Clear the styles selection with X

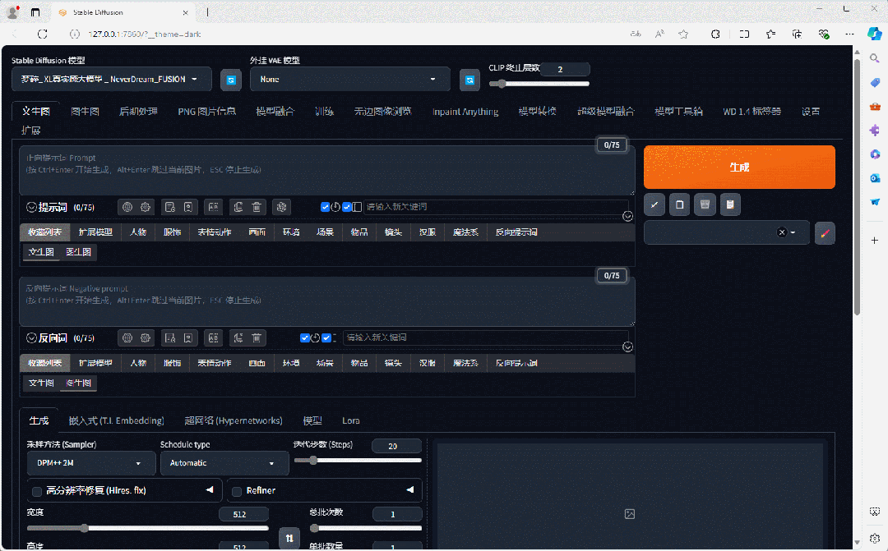click(782, 232)
